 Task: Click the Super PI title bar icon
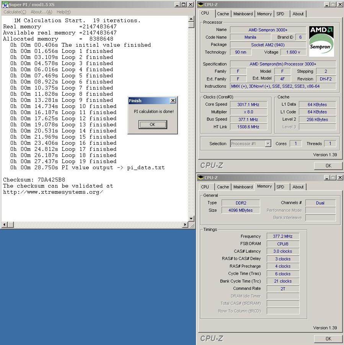tap(5, 4)
